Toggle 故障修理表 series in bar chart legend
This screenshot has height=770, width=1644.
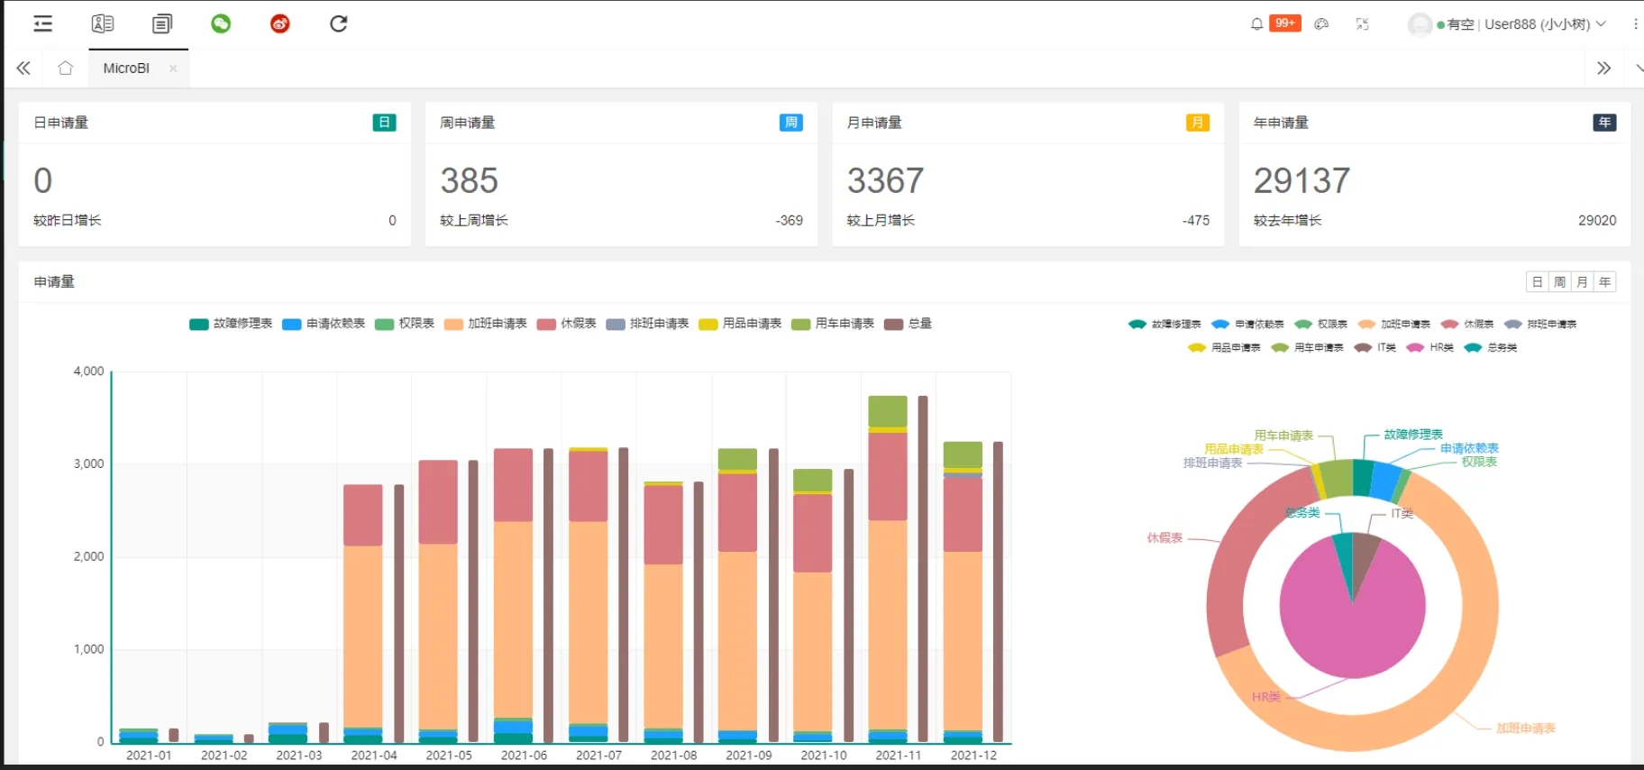pos(231,324)
